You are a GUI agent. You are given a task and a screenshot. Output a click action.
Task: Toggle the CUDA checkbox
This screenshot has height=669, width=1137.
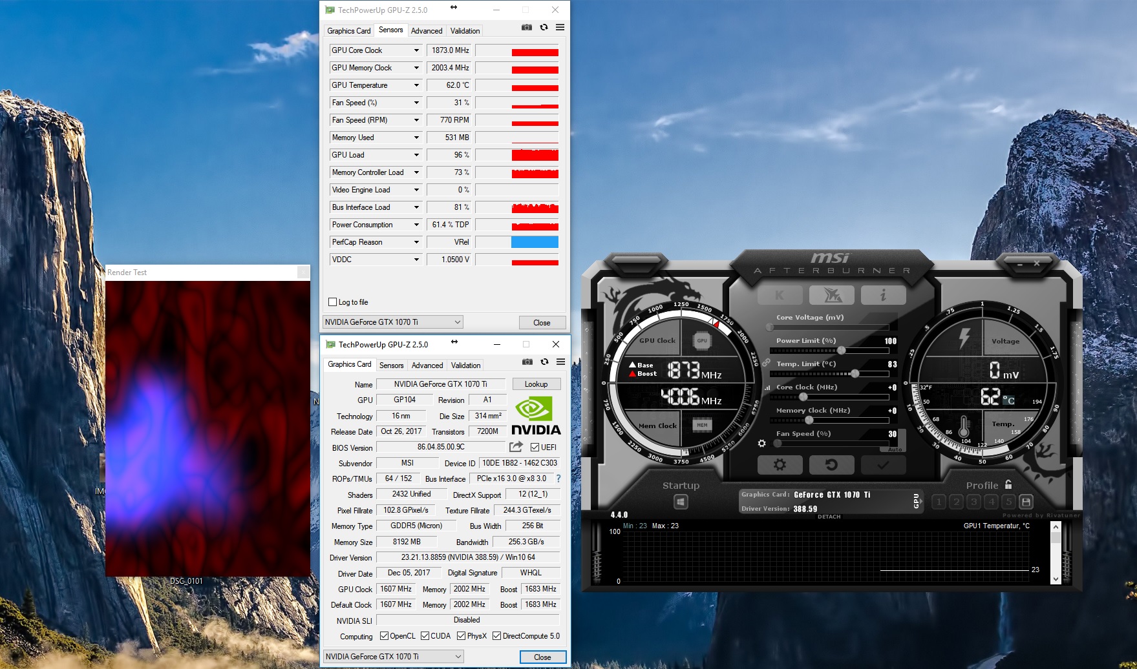[x=425, y=636]
